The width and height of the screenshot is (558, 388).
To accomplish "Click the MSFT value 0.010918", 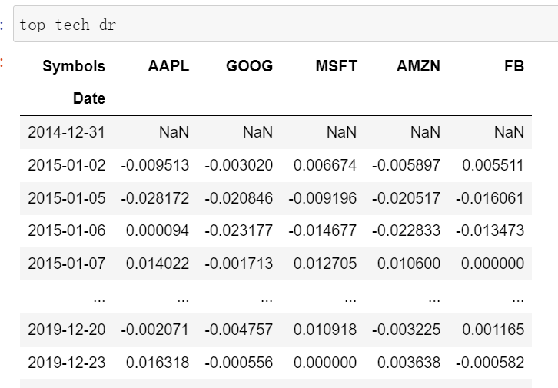I will tap(325, 330).
